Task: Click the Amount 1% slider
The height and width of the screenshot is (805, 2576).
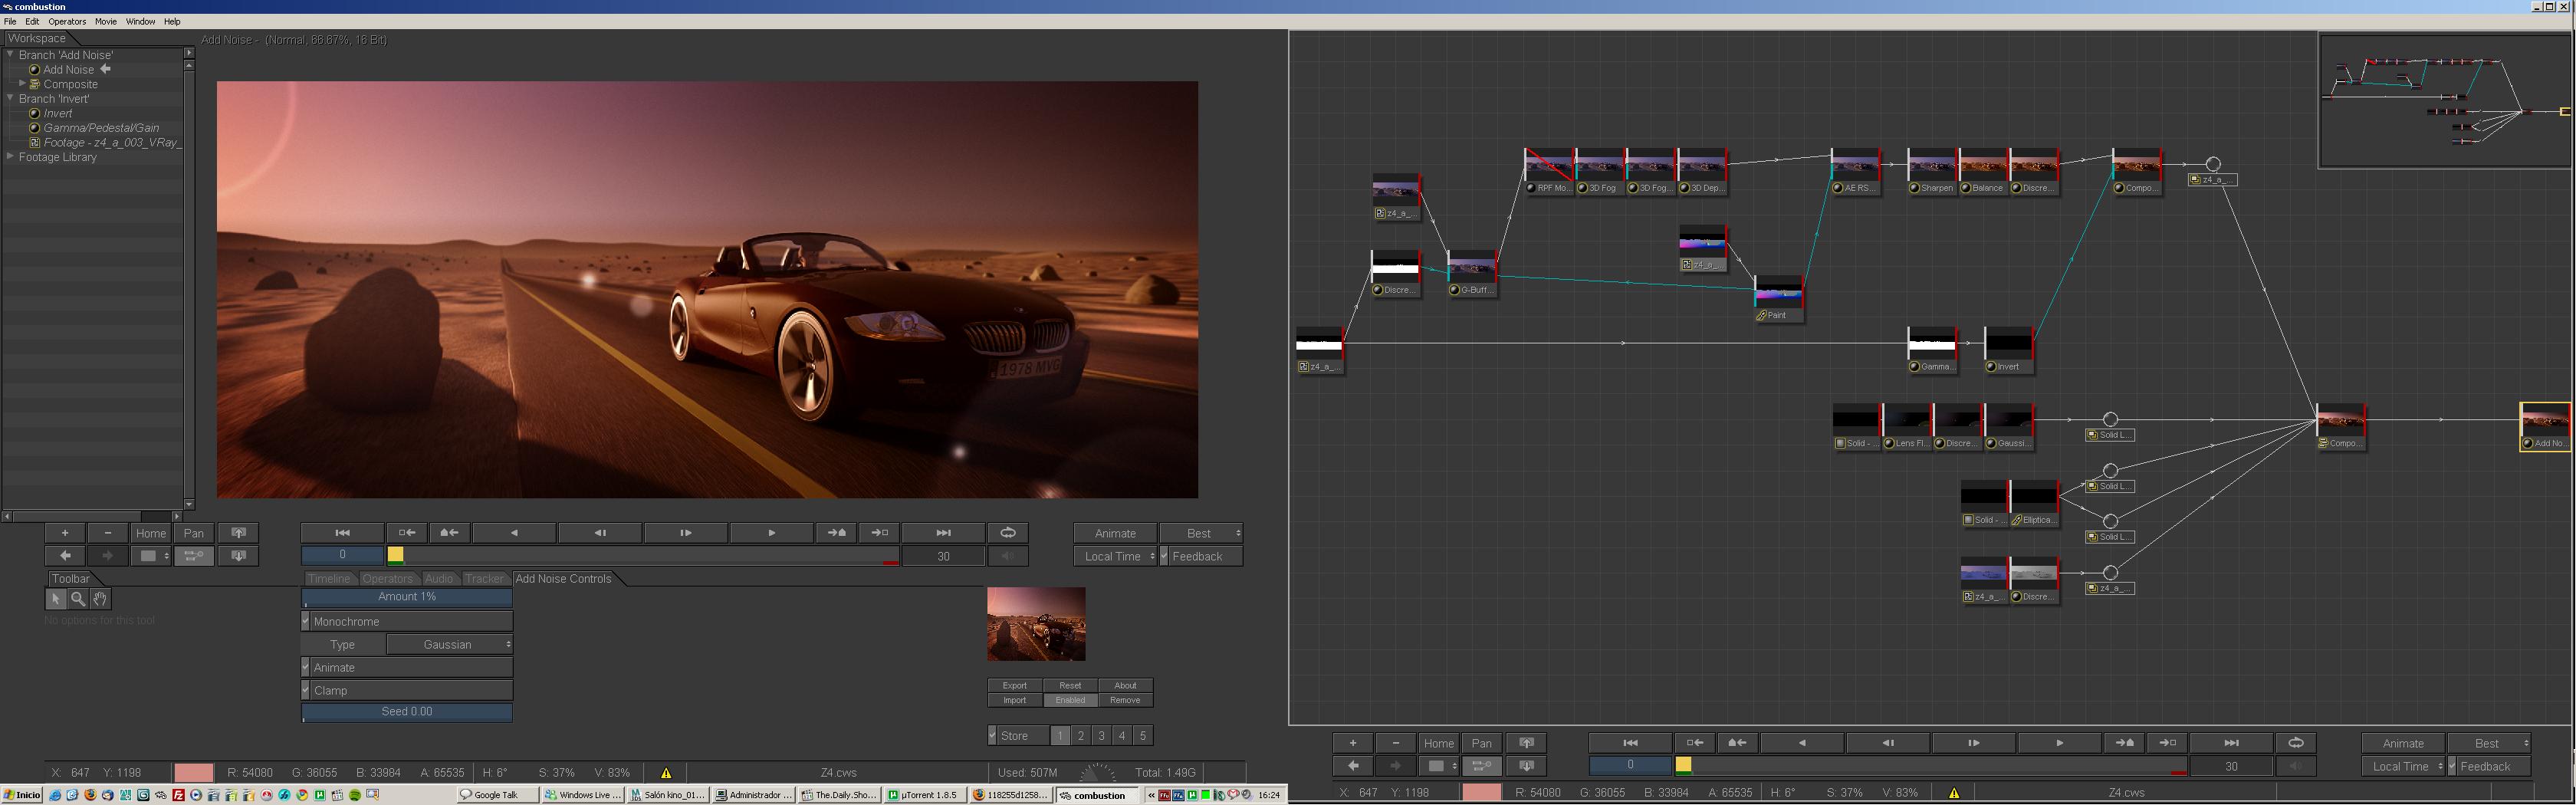Action: tap(407, 597)
